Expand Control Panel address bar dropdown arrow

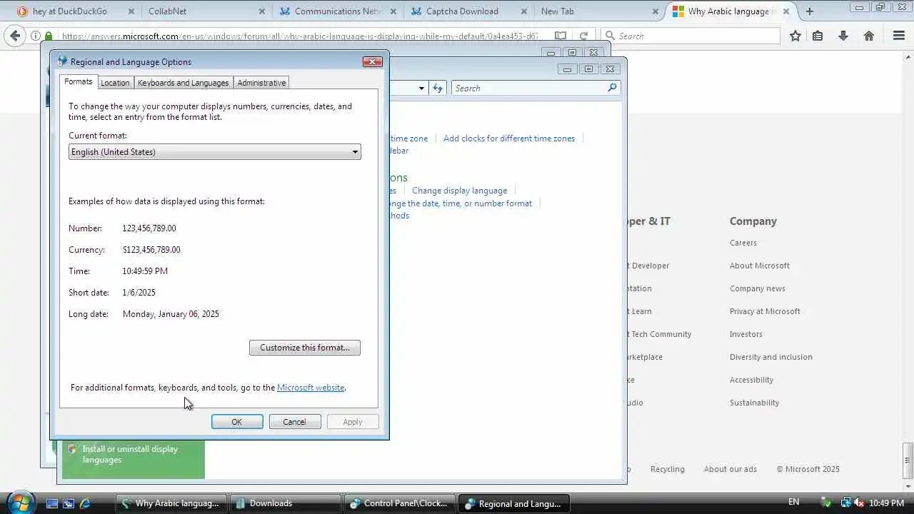421,88
